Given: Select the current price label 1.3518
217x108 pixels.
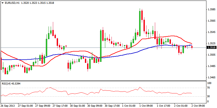Looking at the screenshot, I should [211, 48].
